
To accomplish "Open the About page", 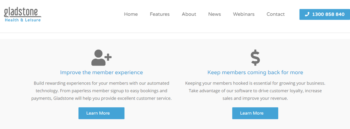I will point(189,14).
